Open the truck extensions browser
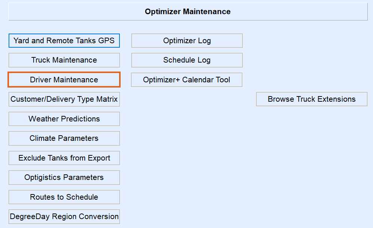 point(312,99)
